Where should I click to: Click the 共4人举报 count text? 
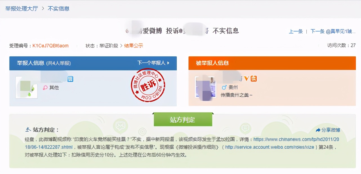point(58,63)
